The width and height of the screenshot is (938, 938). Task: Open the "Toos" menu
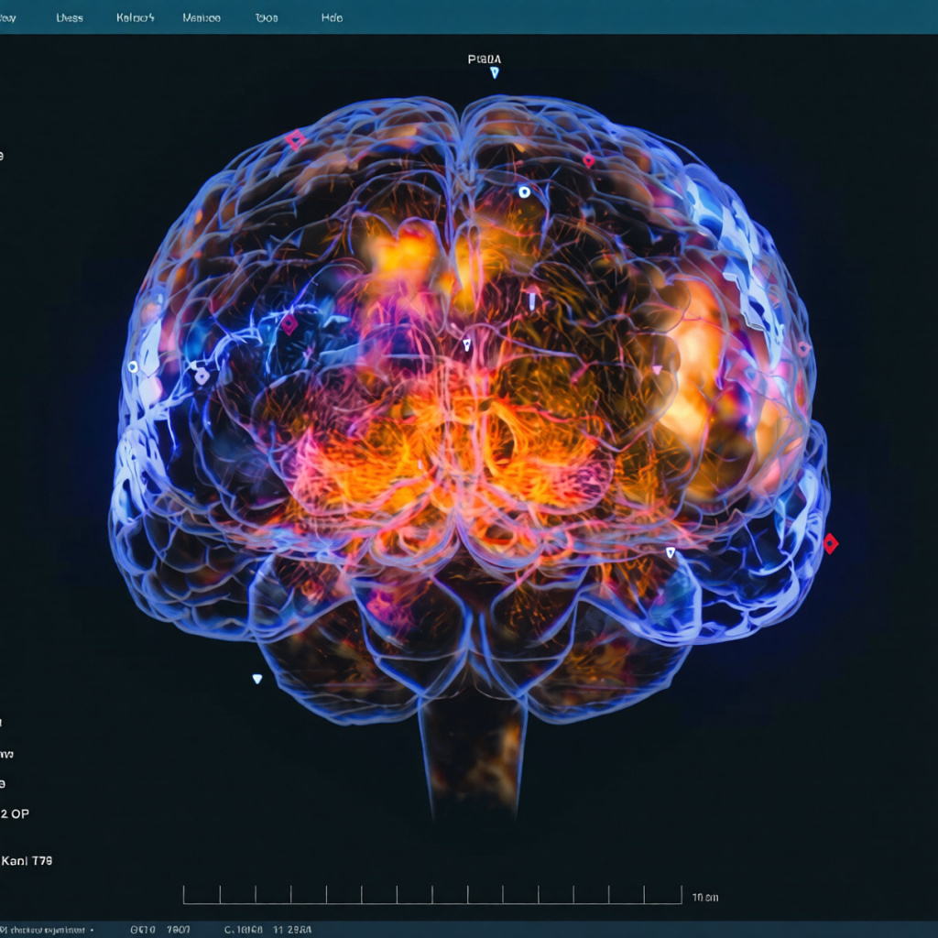pyautogui.click(x=267, y=18)
